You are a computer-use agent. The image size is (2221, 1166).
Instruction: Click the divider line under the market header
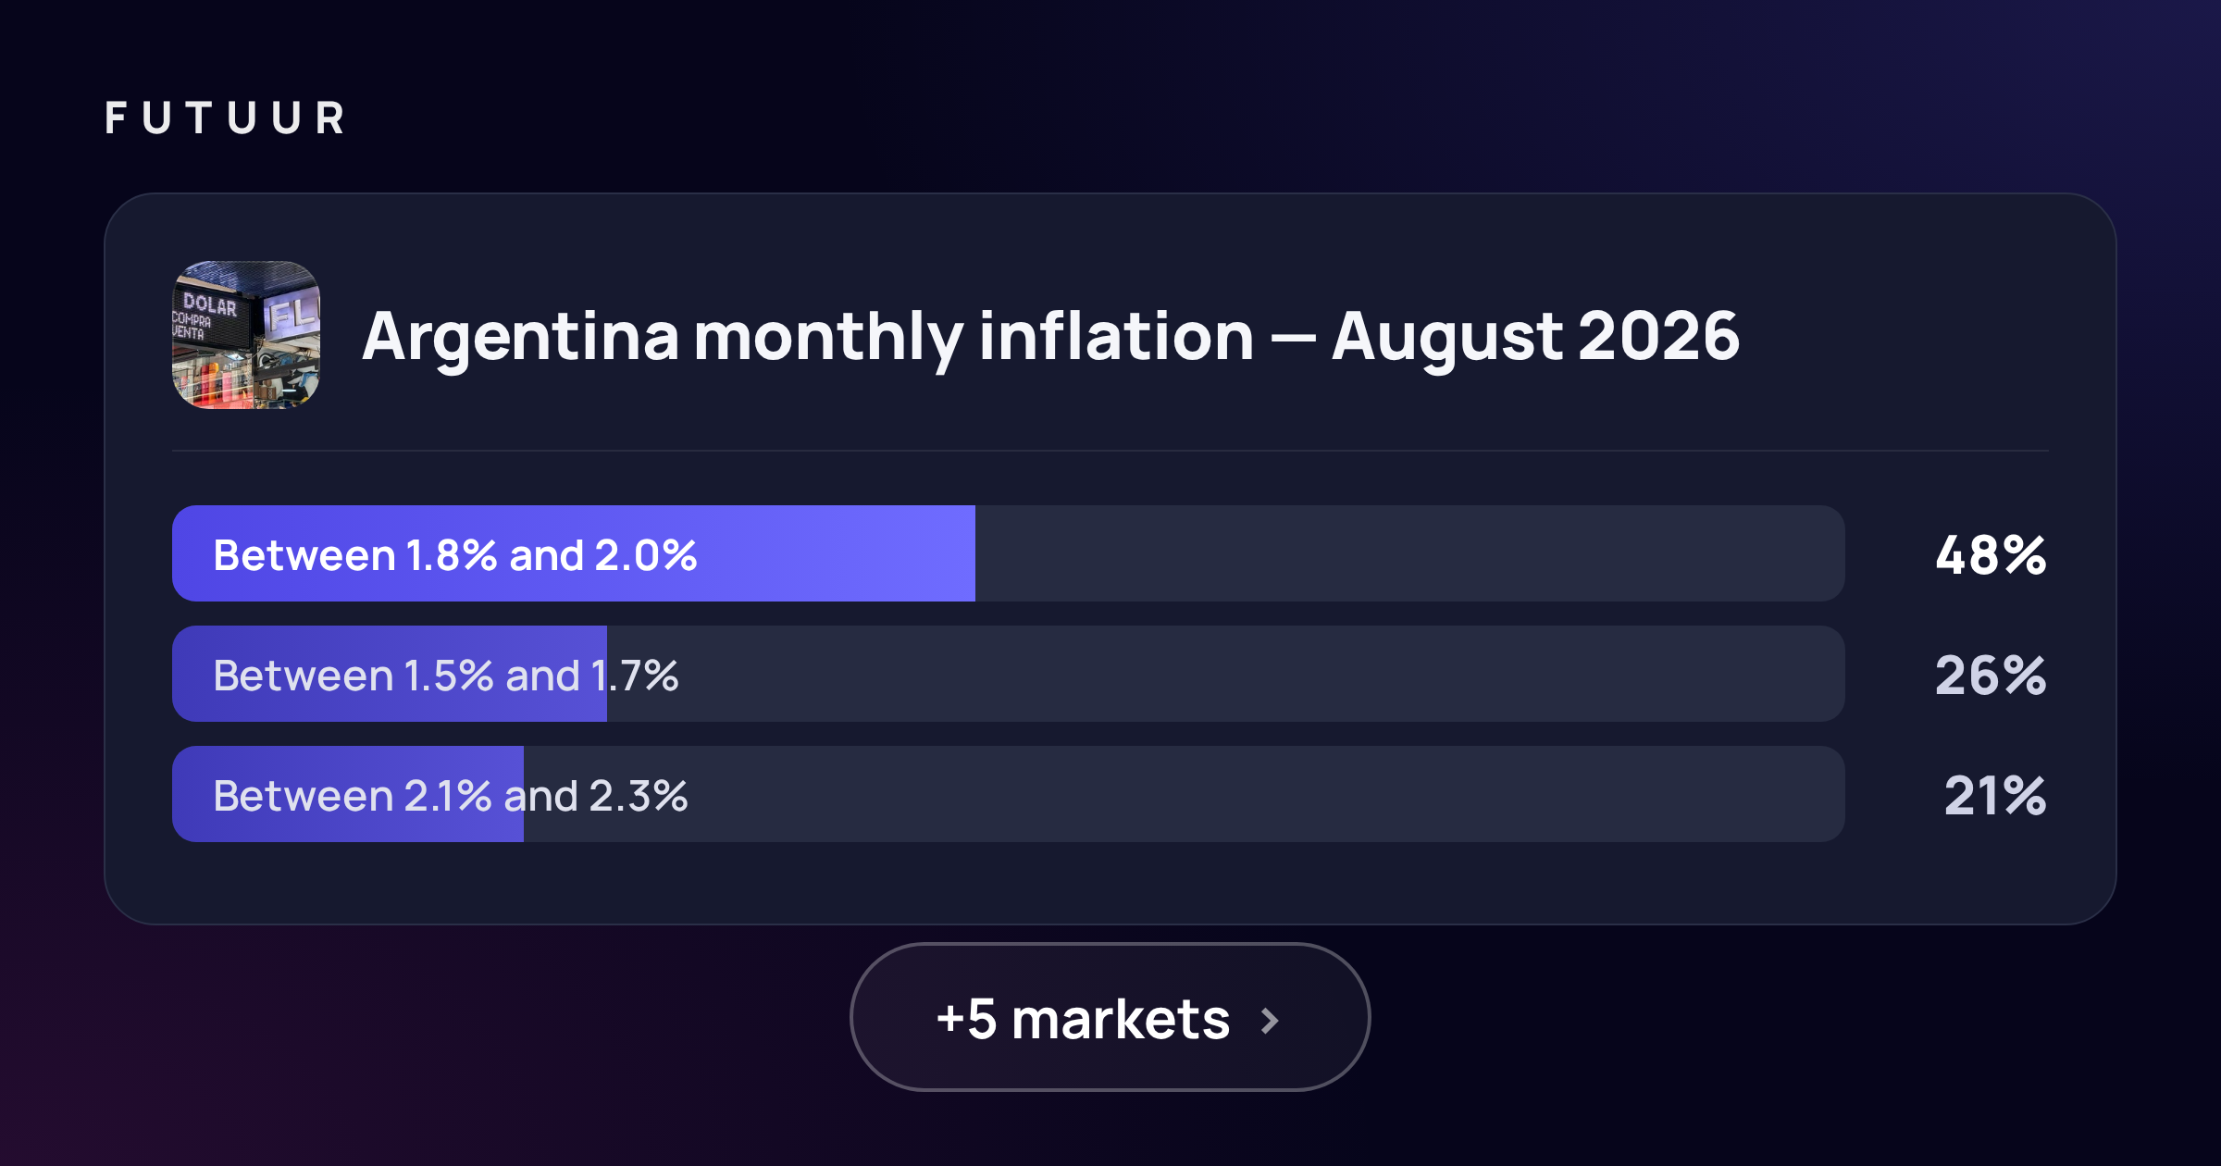[1110, 451]
